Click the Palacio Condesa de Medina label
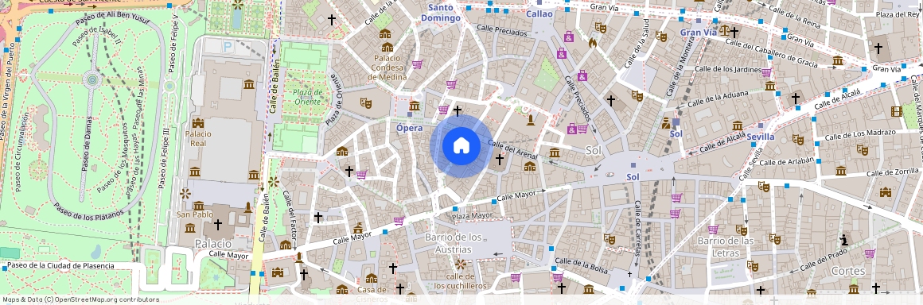 pyautogui.click(x=388, y=67)
